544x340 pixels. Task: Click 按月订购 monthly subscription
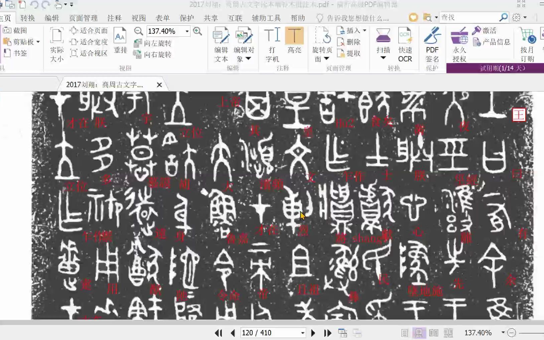(527, 45)
